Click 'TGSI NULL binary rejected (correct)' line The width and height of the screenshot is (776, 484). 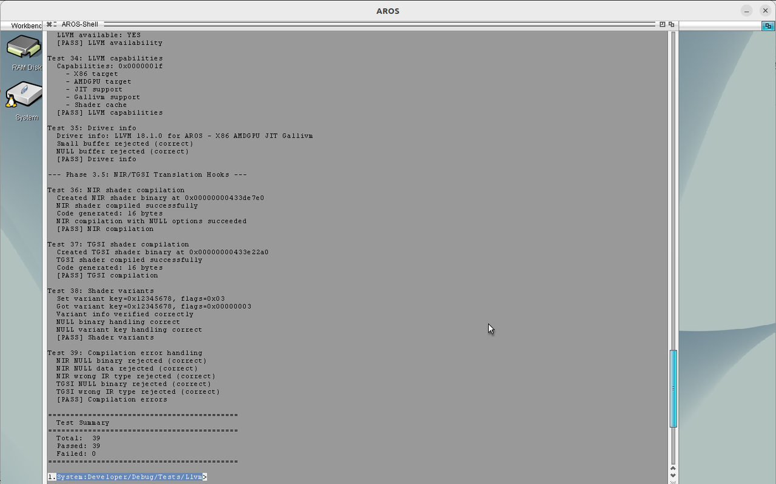pyautogui.click(x=134, y=384)
